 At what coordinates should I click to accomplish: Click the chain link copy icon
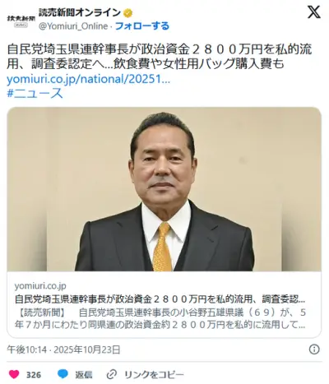(x=112, y=374)
